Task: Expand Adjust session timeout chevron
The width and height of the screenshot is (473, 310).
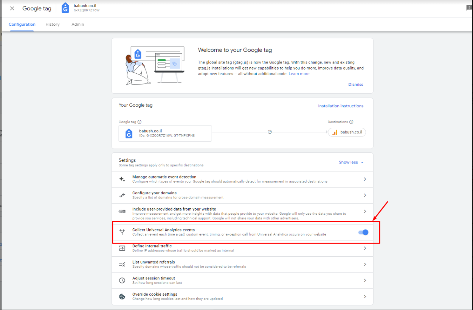Action: (365, 281)
